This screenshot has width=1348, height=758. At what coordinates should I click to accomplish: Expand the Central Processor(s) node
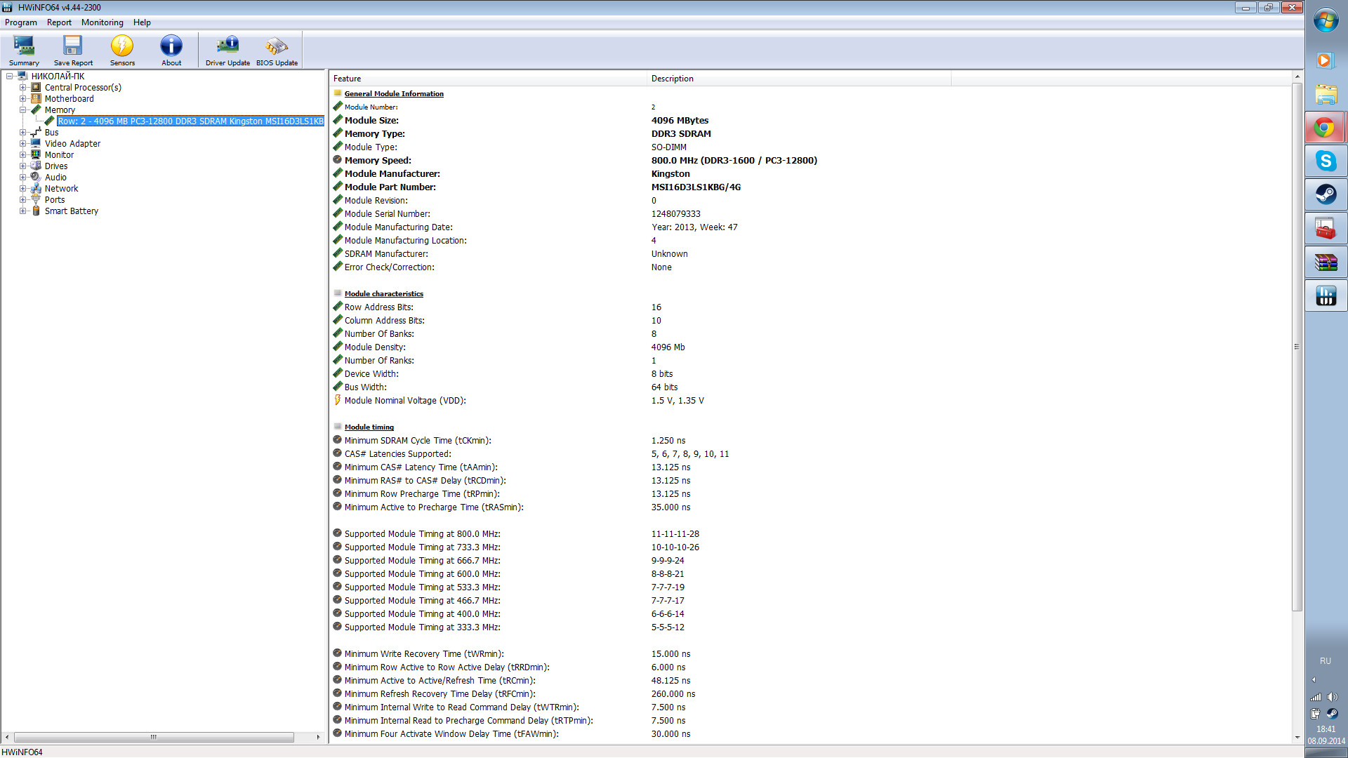click(22, 88)
